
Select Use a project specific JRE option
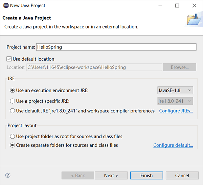(12, 101)
